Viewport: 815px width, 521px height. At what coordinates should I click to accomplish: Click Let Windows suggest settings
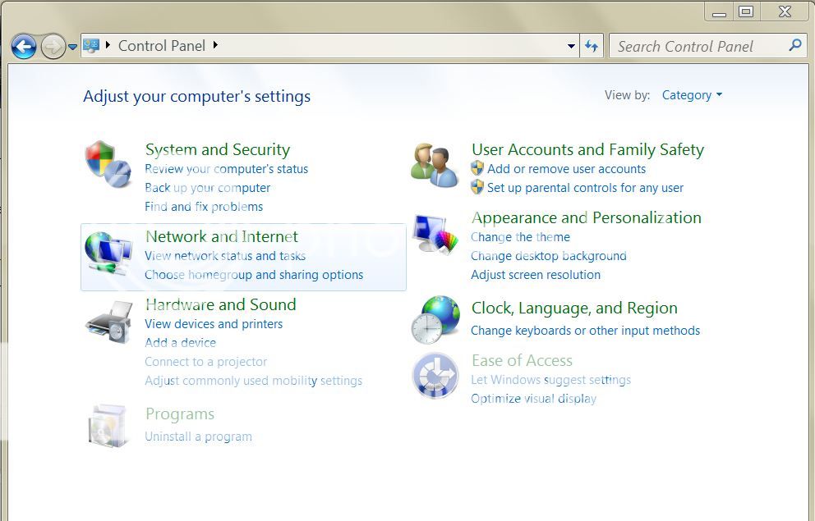(x=550, y=380)
